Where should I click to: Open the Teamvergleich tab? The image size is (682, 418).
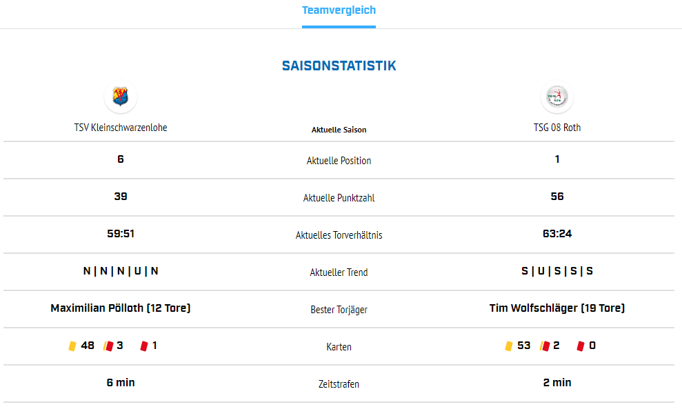pyautogui.click(x=339, y=10)
